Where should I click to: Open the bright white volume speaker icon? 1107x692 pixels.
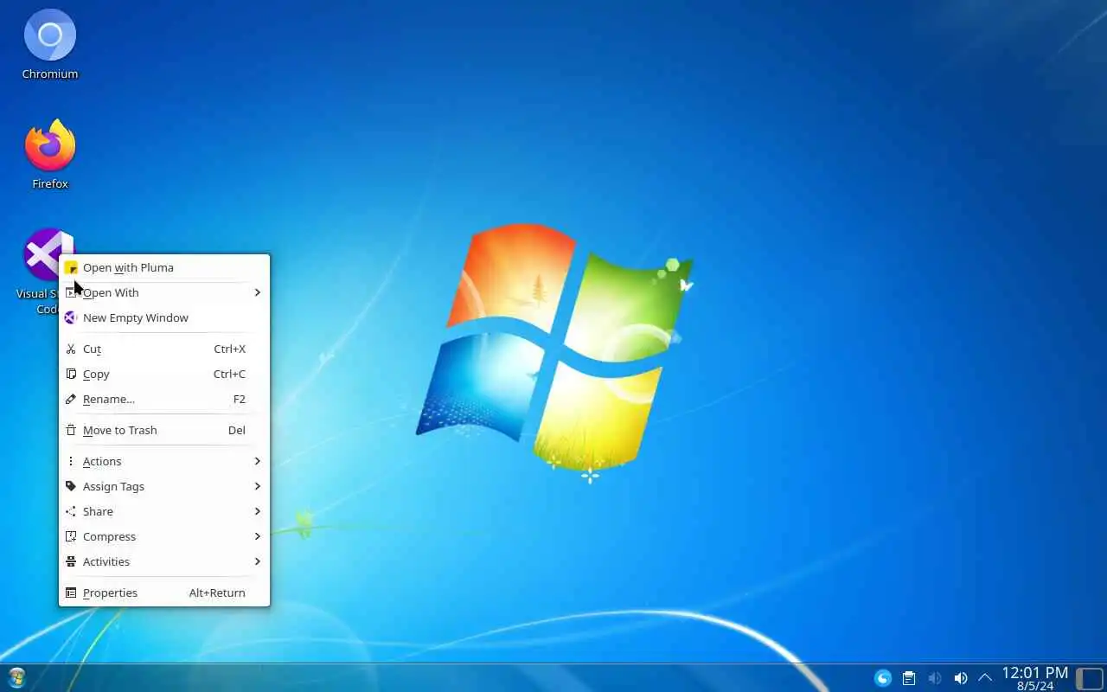click(x=960, y=678)
